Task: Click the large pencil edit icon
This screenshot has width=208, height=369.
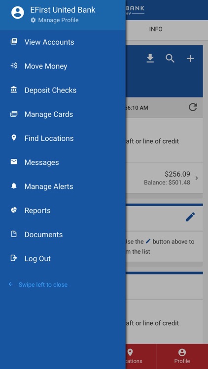Action: pos(190,217)
